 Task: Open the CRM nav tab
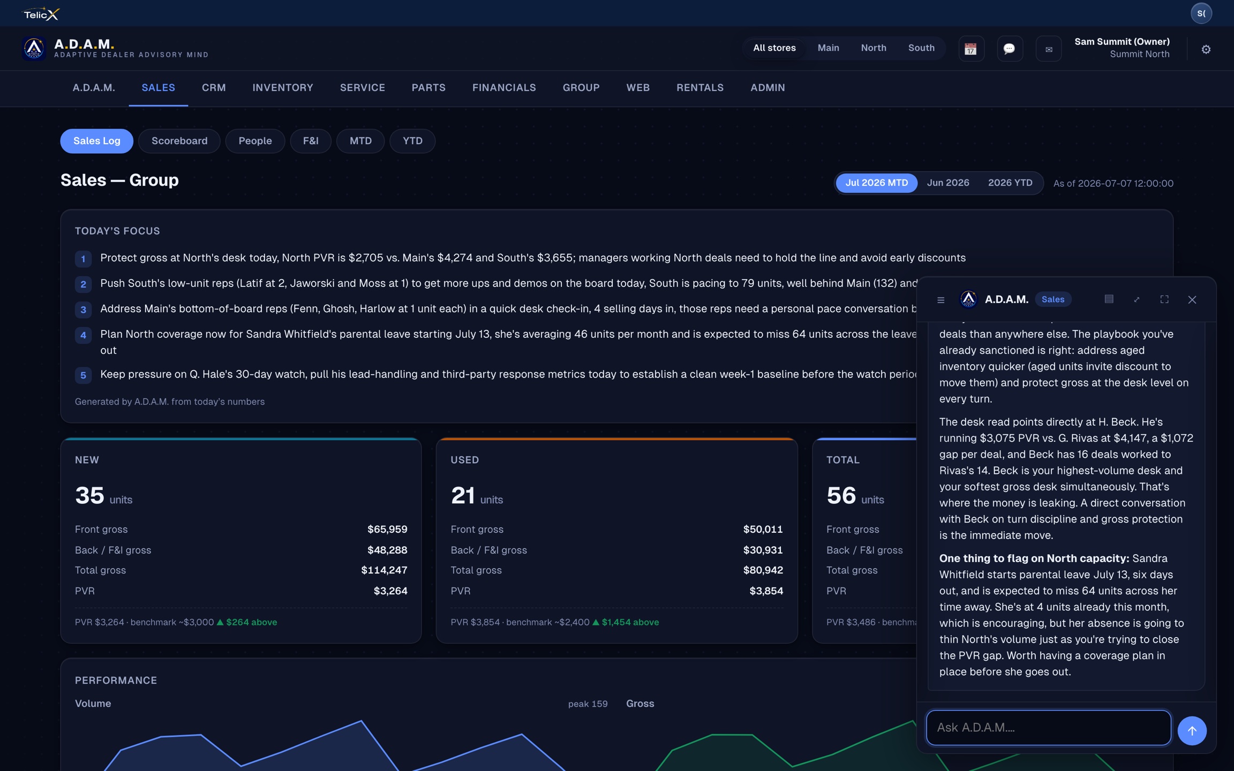[214, 88]
